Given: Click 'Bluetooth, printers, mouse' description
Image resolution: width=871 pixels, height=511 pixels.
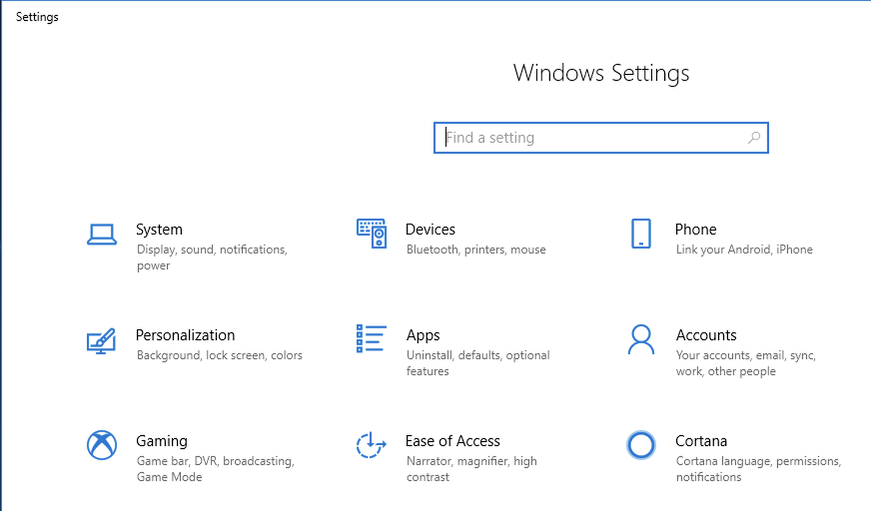Looking at the screenshot, I should [476, 250].
